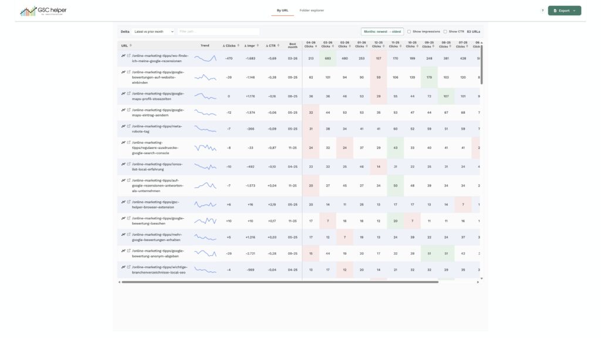Click the '83 URLs' count label
This screenshot has width=601, height=338.
click(x=474, y=32)
